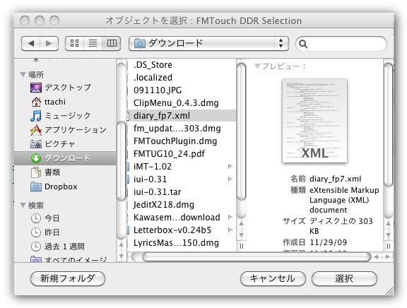The image size is (407, 308).
Task: Click the horizontal scrollbar right arrow
Action: (x=387, y=257)
